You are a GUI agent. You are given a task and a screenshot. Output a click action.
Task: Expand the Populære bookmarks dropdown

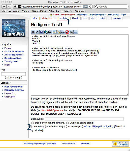pyautogui.click(x=80, y=11)
